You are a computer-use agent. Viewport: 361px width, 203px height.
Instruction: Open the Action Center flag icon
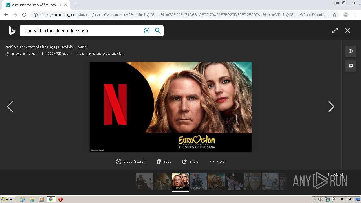pos(334,199)
